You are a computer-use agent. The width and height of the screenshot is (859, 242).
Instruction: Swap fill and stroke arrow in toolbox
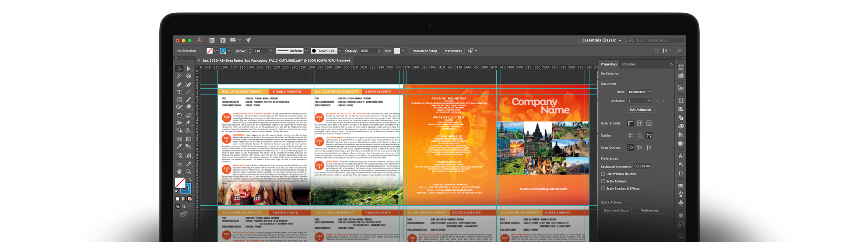190,179
